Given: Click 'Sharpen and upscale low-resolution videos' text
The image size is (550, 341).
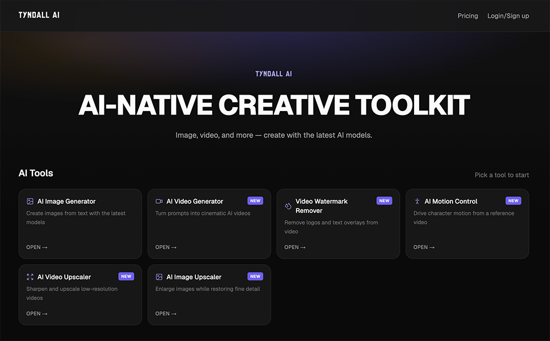Looking at the screenshot, I should tap(72, 294).
